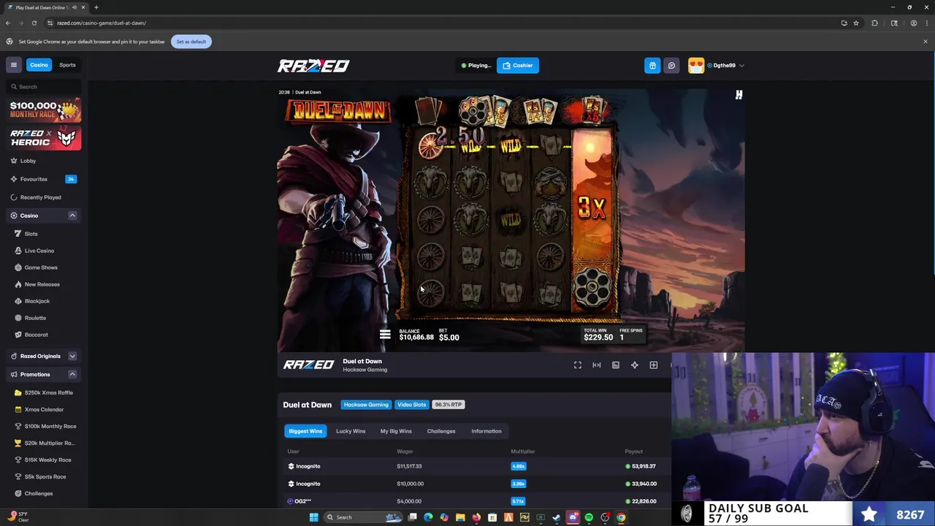Image resolution: width=935 pixels, height=526 pixels.
Task: Reload the browser page
Action: [34, 23]
